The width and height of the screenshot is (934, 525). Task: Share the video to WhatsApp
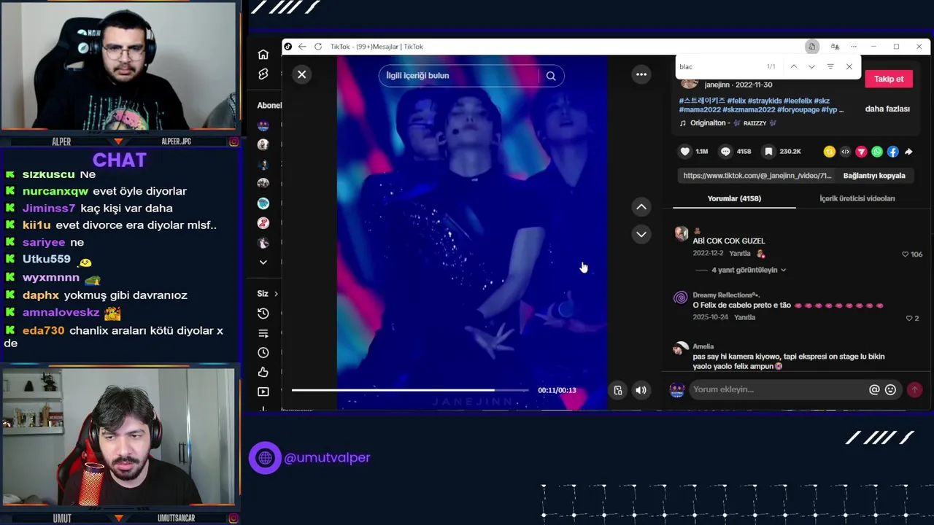877,152
